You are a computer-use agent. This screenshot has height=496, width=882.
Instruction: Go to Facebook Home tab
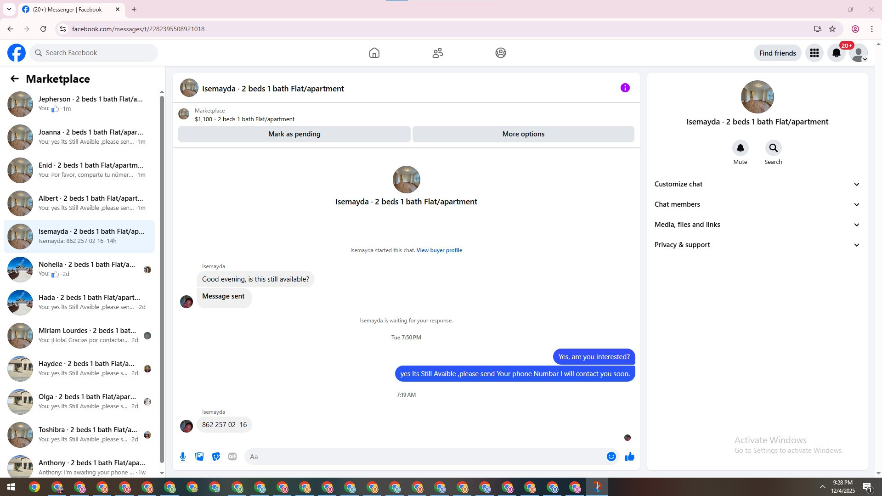[374, 53]
